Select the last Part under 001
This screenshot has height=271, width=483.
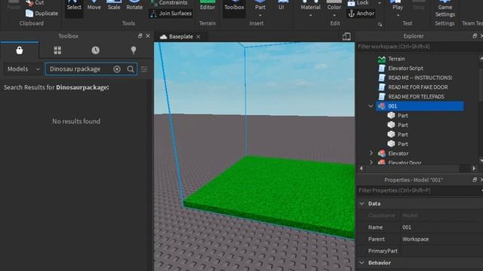coord(402,144)
